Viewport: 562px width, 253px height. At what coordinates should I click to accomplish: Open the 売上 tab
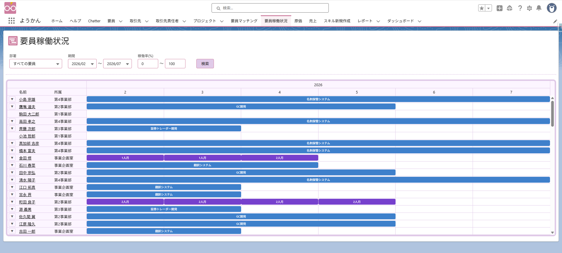pos(313,21)
